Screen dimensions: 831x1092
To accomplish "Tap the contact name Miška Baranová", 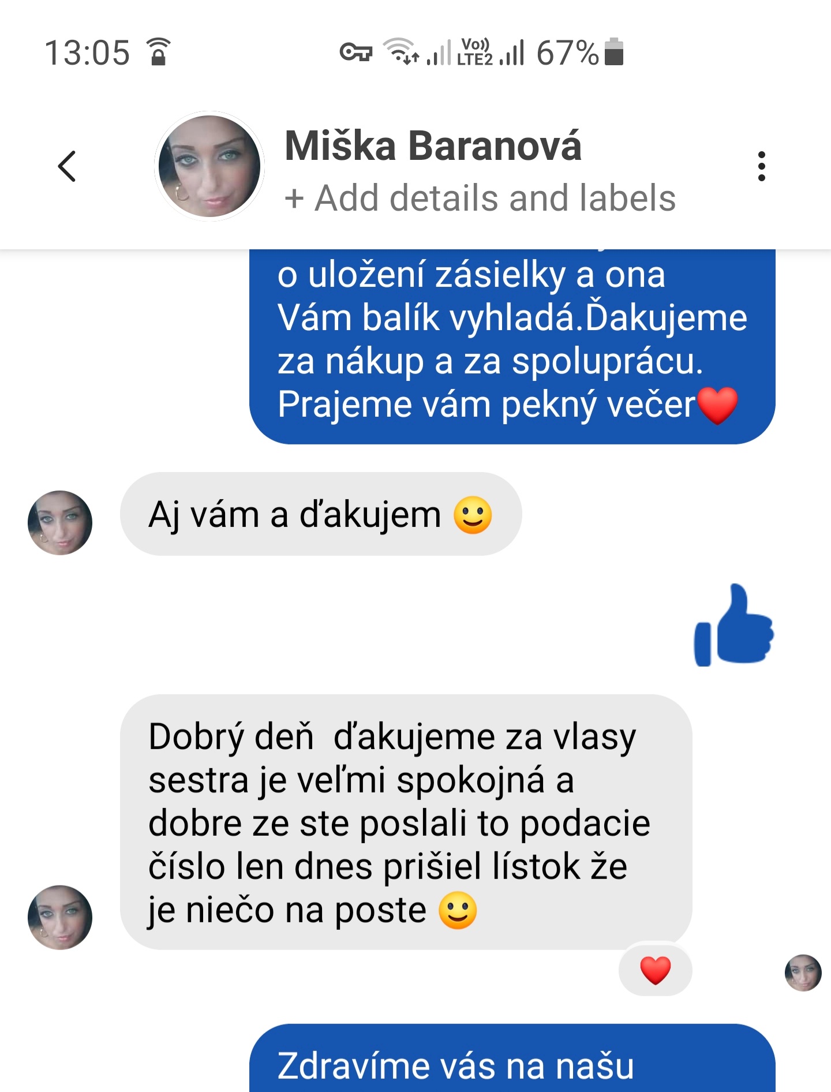I will (x=433, y=145).
